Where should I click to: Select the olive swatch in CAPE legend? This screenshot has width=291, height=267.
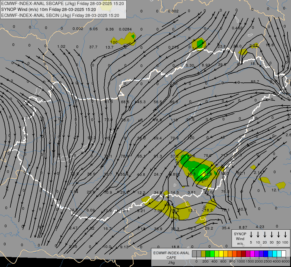203,254
